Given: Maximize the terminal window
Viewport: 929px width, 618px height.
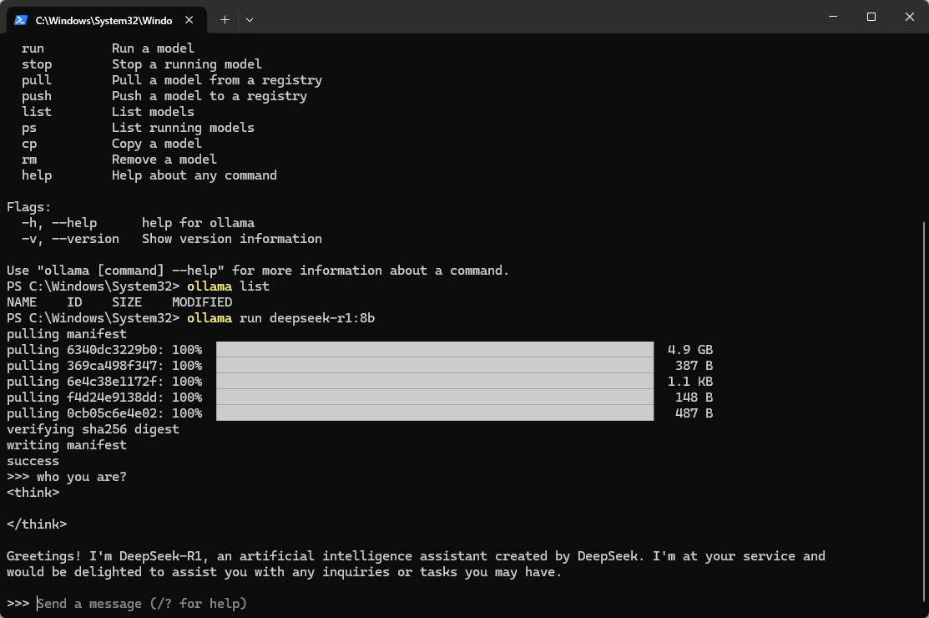Looking at the screenshot, I should pyautogui.click(x=871, y=17).
